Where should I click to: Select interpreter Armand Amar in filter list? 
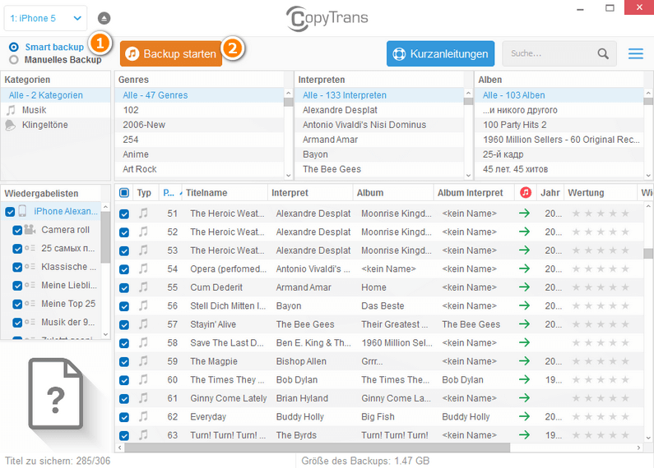(x=379, y=140)
